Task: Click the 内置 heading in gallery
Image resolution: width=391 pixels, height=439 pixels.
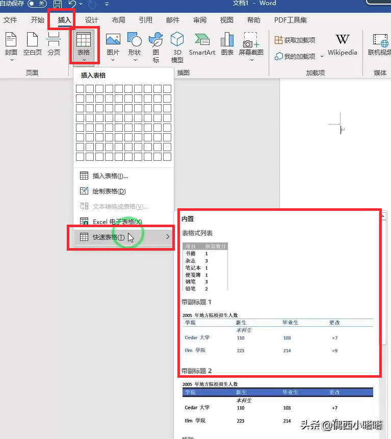Action: pos(188,218)
